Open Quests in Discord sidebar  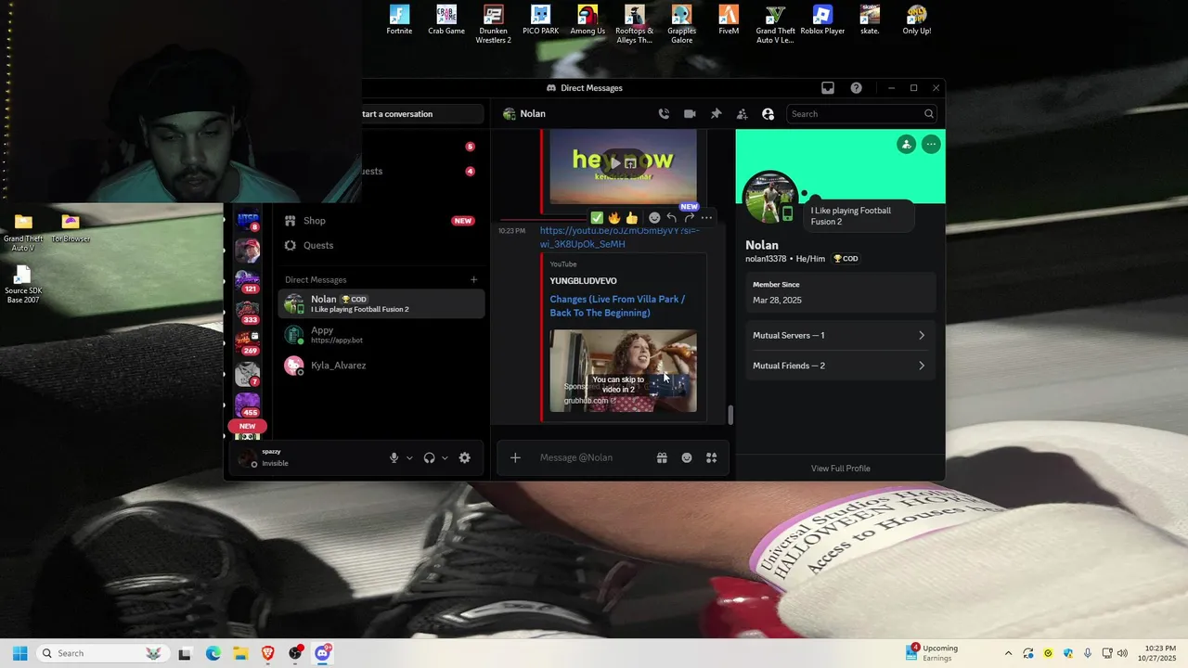point(380,245)
